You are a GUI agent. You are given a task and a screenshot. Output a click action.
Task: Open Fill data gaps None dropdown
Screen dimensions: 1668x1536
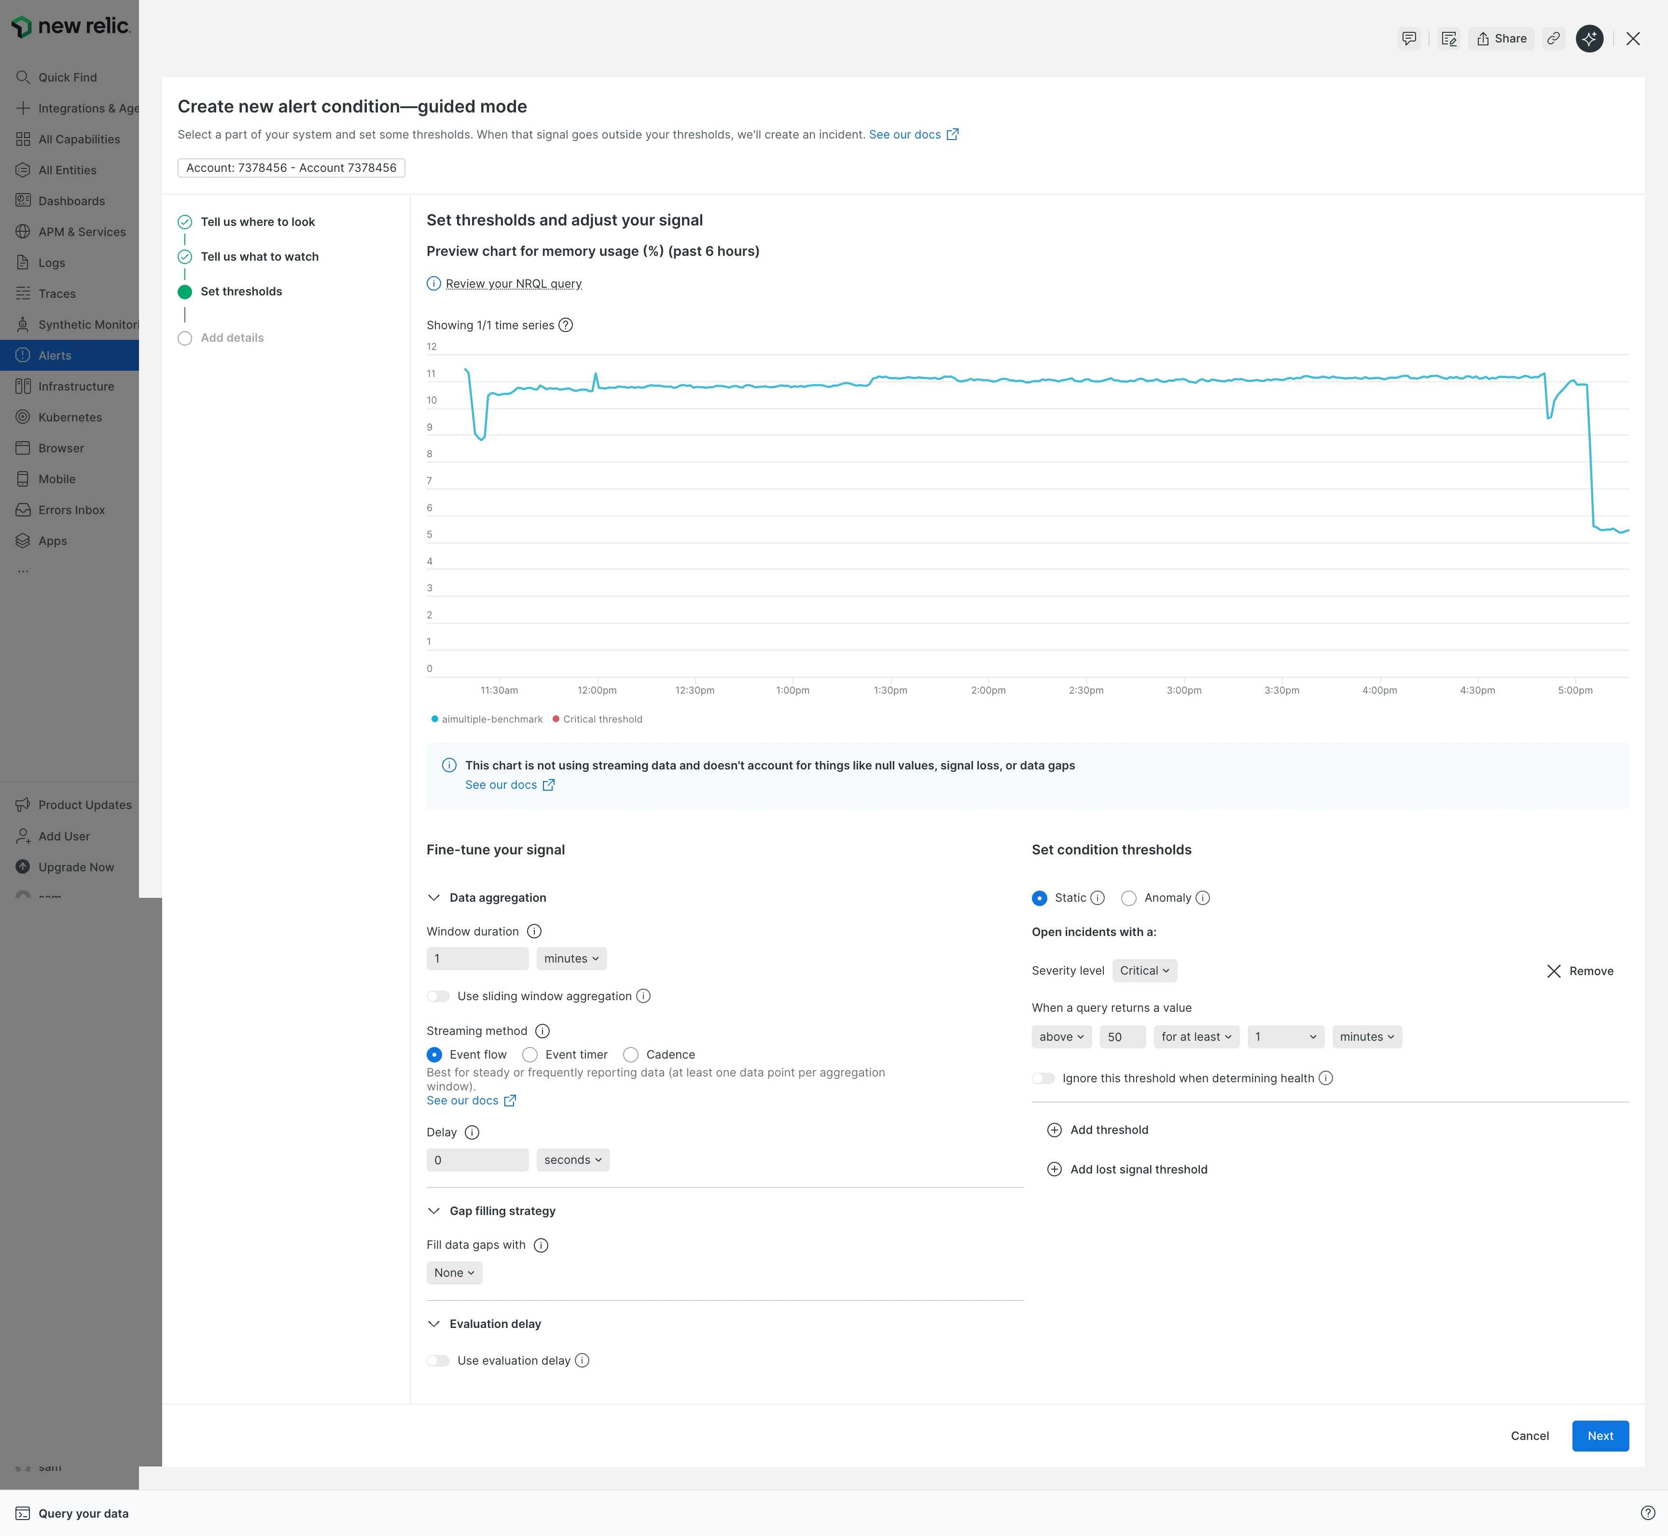454,1272
